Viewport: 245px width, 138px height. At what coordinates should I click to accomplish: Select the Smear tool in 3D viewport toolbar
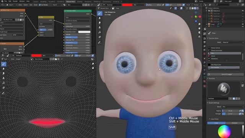[100, 23]
